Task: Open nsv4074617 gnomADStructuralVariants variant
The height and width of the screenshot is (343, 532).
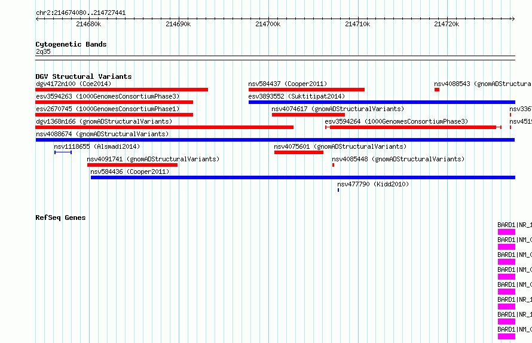Action: pyautogui.click(x=338, y=109)
